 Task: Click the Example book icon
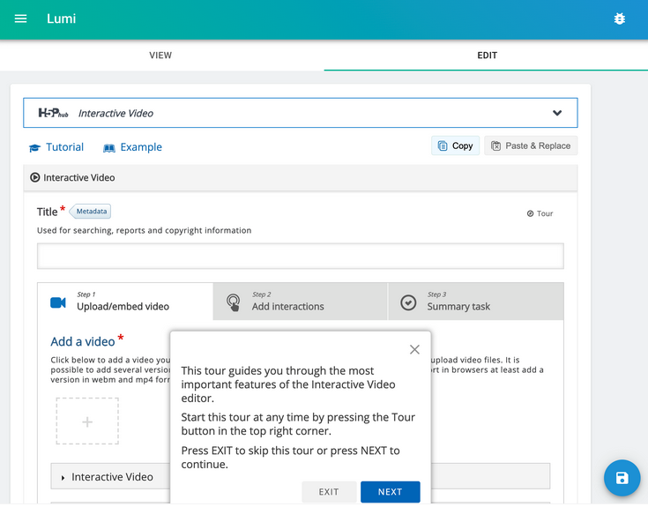pyautogui.click(x=109, y=148)
